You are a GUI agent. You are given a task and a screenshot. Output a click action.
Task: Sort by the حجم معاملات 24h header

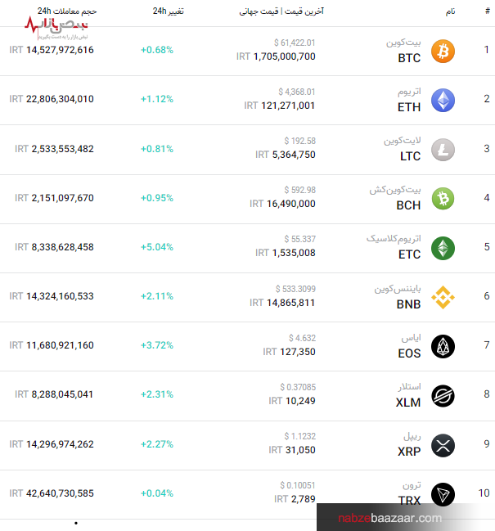(x=67, y=12)
